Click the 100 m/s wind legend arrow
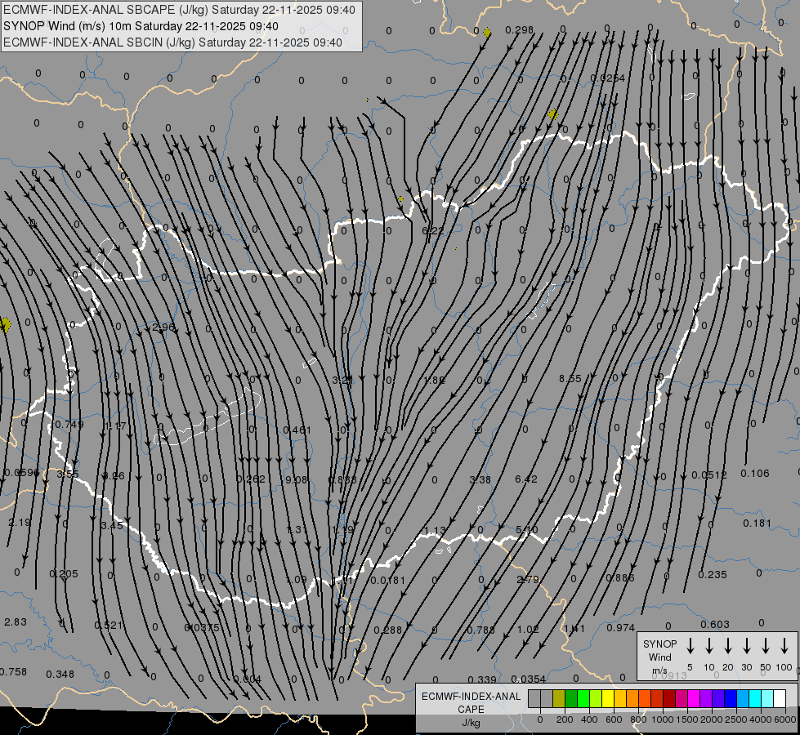The width and height of the screenshot is (800, 735). [784, 646]
